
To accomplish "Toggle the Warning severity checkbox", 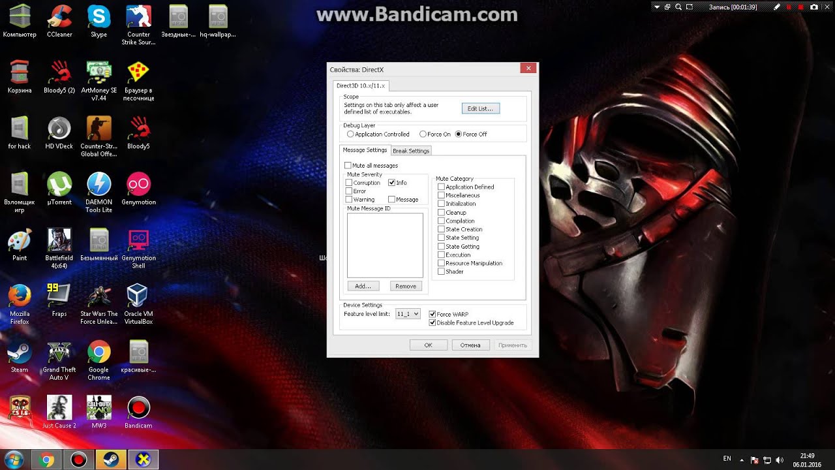I will (x=349, y=200).
